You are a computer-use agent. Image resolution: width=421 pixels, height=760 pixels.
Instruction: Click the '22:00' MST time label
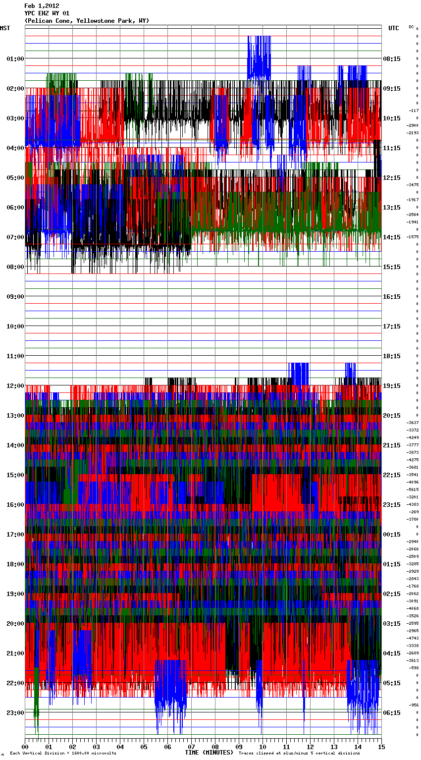click(15, 683)
